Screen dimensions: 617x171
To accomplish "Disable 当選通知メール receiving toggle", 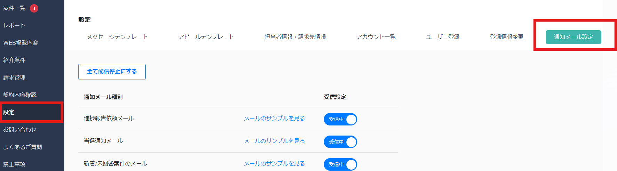I will (x=340, y=142).
